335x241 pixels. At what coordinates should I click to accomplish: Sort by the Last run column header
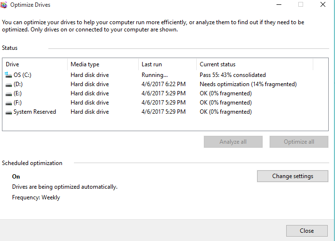tap(167, 64)
